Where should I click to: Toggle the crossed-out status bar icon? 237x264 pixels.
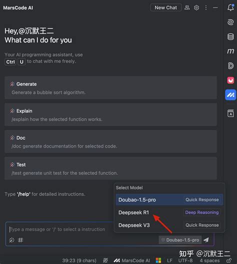point(105,260)
